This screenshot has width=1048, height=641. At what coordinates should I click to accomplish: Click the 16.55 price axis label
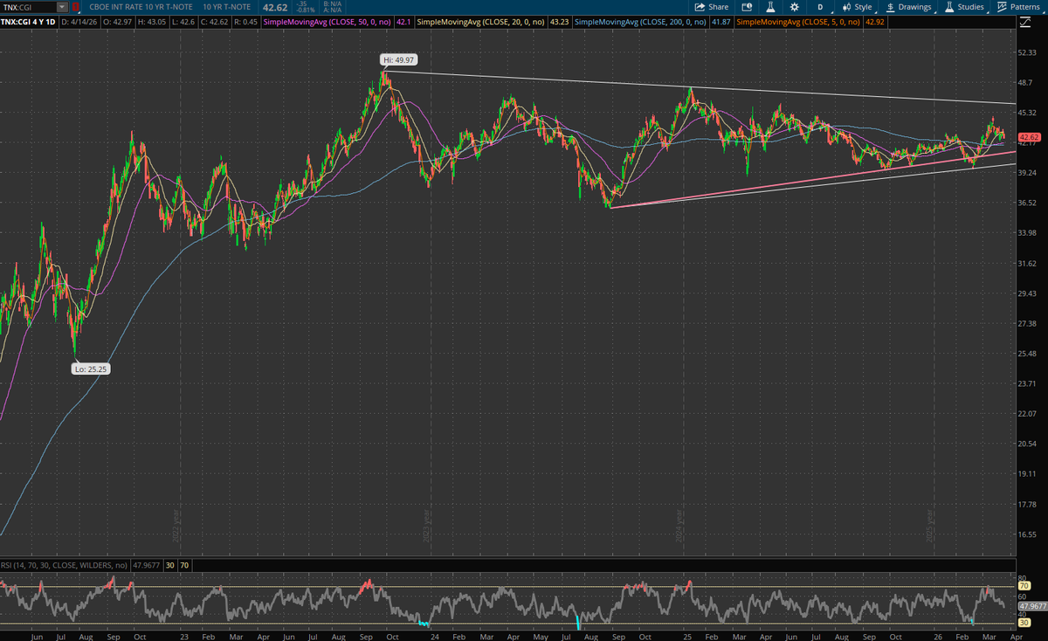(1028, 534)
